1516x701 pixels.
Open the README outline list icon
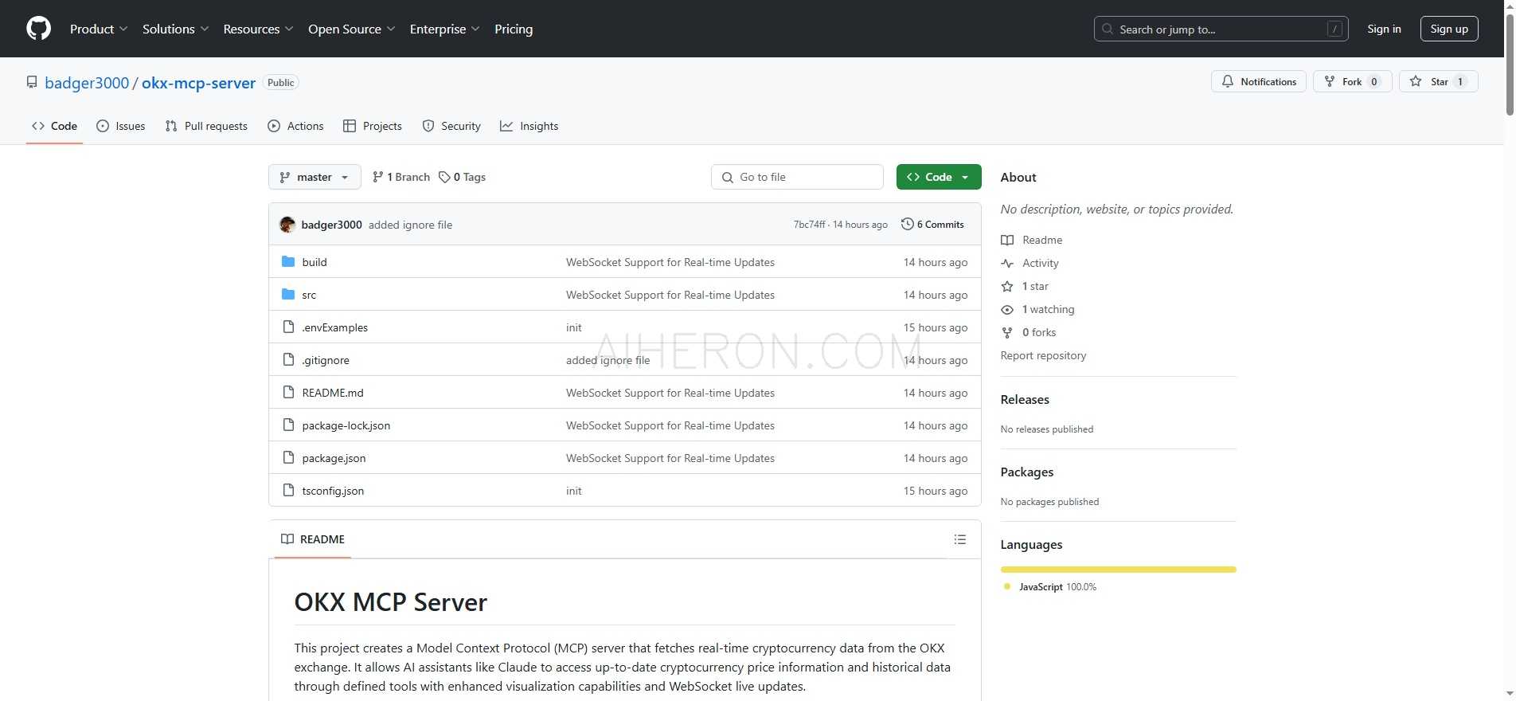click(x=960, y=539)
